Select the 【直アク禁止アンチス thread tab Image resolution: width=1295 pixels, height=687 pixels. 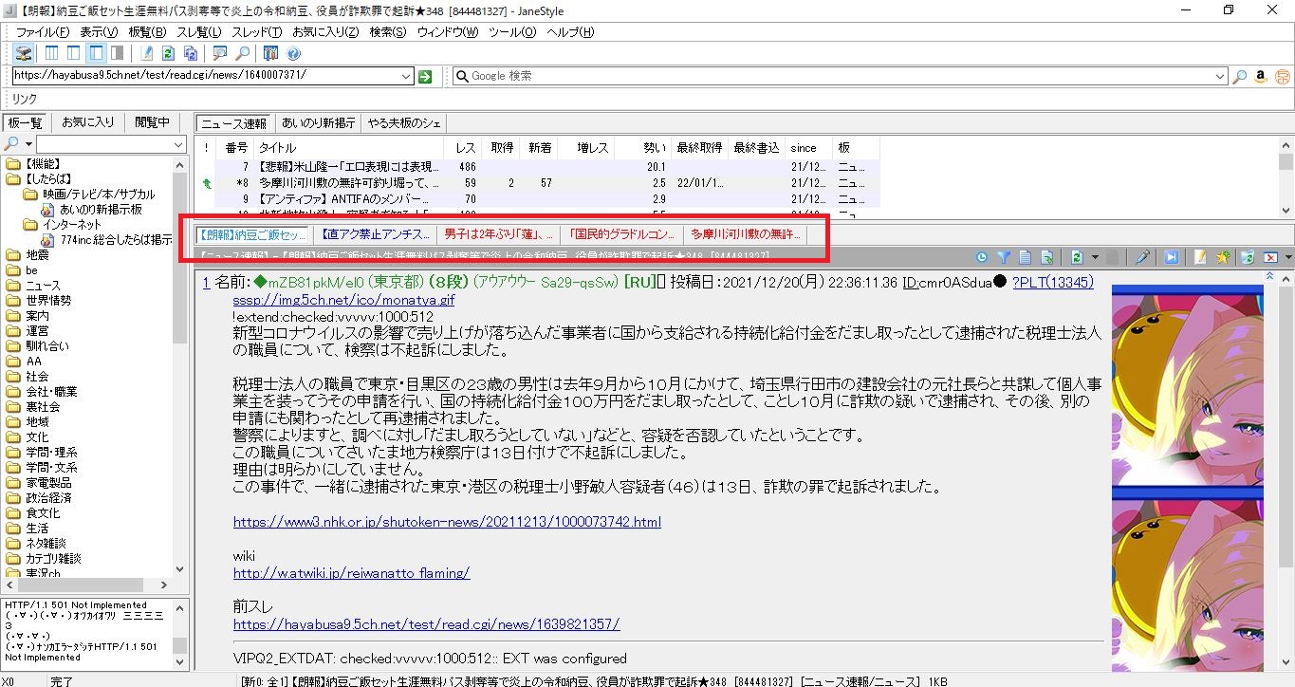click(x=374, y=233)
